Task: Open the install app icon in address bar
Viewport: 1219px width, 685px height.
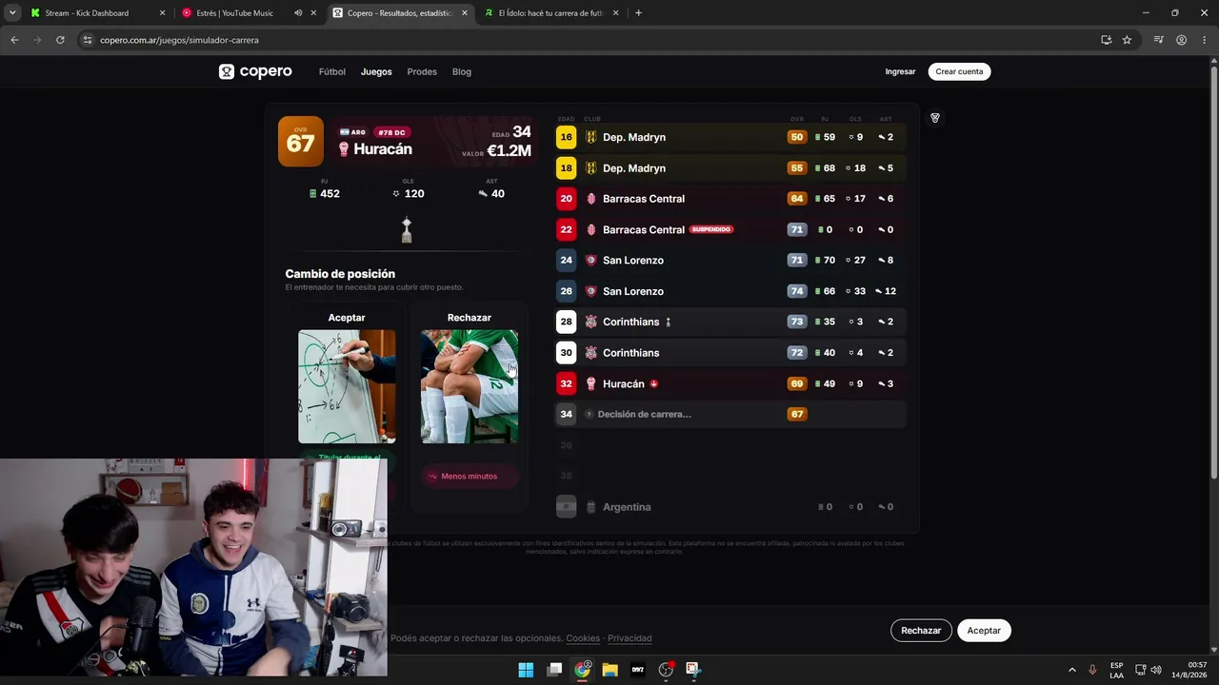Action: tap(1106, 40)
